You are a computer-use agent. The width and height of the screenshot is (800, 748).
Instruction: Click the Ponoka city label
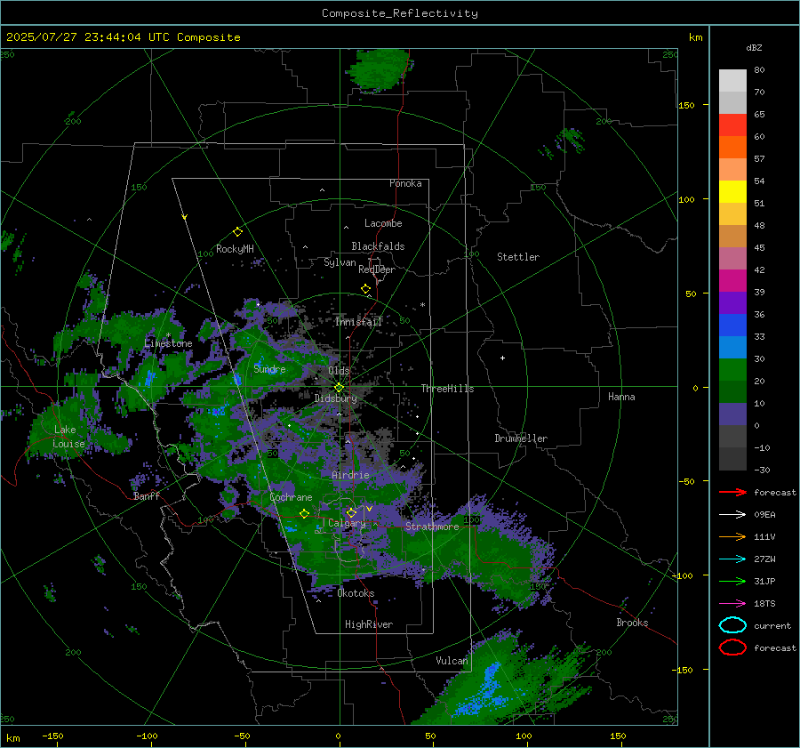(x=405, y=183)
